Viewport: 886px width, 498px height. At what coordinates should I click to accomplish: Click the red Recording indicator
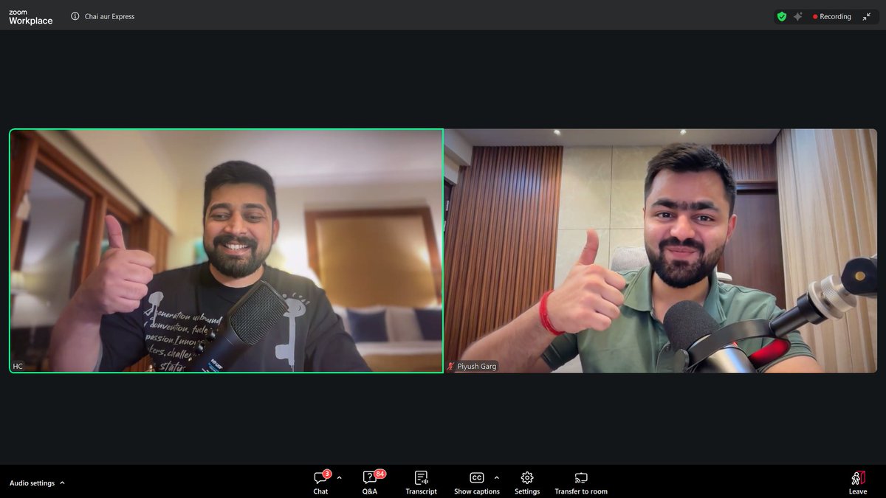click(833, 15)
